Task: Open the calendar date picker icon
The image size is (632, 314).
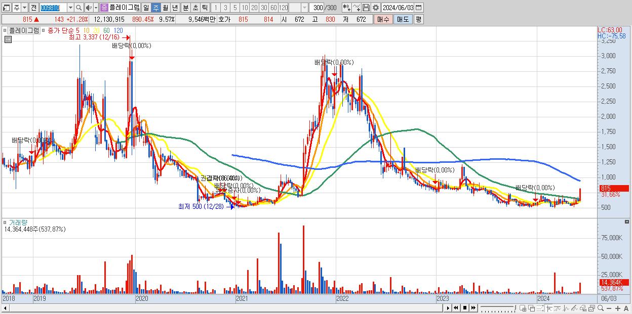Action: pos(419,8)
